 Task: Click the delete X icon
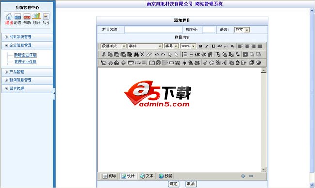(x=142, y=54)
